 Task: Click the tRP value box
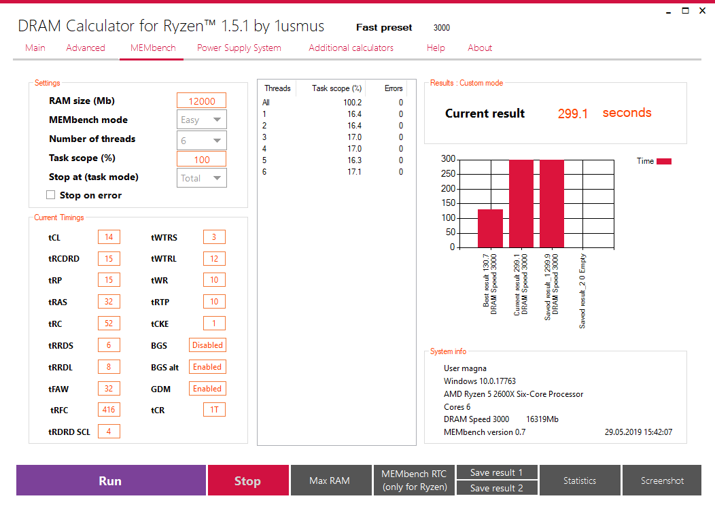[x=109, y=280]
